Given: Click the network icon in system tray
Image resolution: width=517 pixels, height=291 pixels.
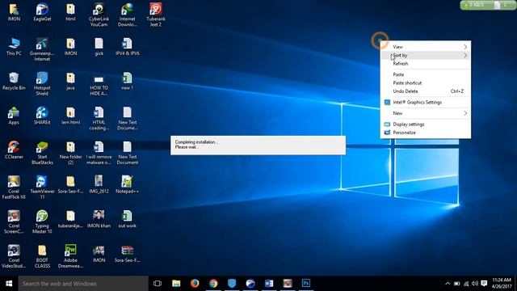Looking at the screenshot, I should pyautogui.click(x=466, y=284).
